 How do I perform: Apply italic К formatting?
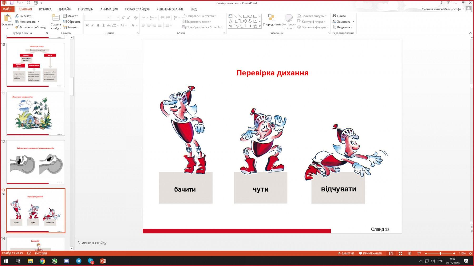[x=92, y=25]
